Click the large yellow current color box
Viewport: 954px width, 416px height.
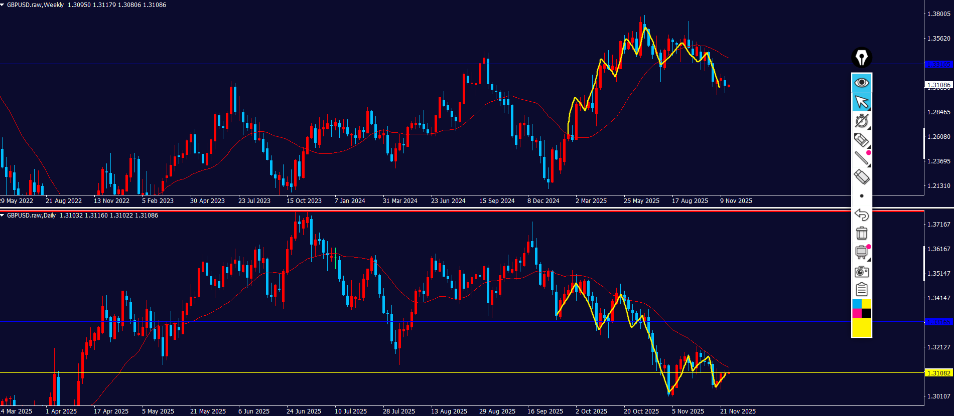coord(862,328)
